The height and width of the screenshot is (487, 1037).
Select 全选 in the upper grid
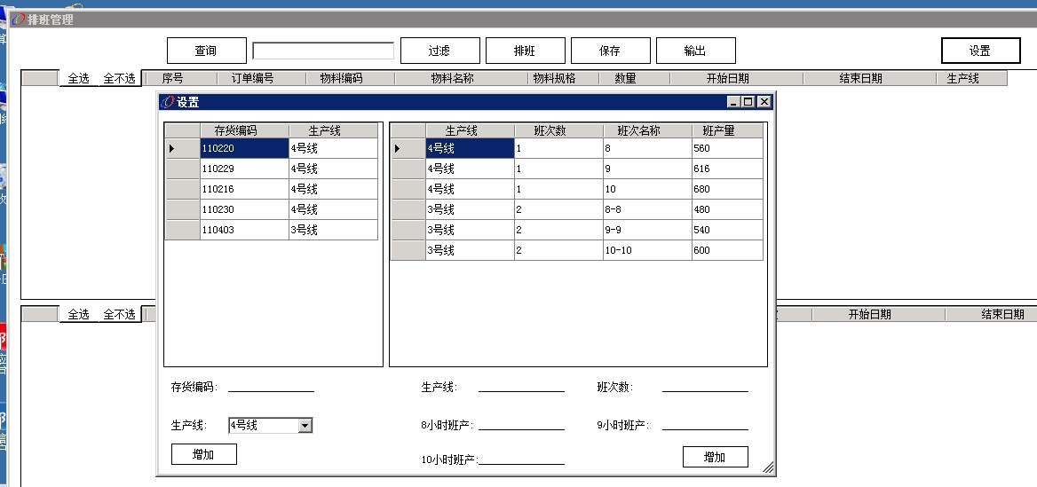[79, 79]
